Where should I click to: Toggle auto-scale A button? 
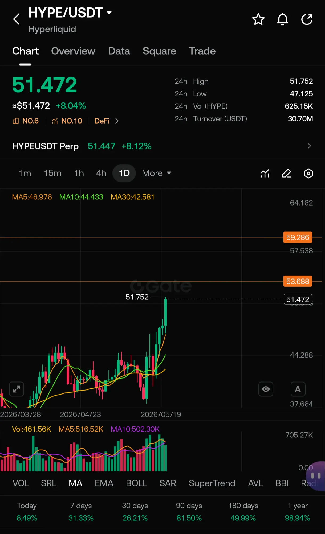tap(298, 389)
